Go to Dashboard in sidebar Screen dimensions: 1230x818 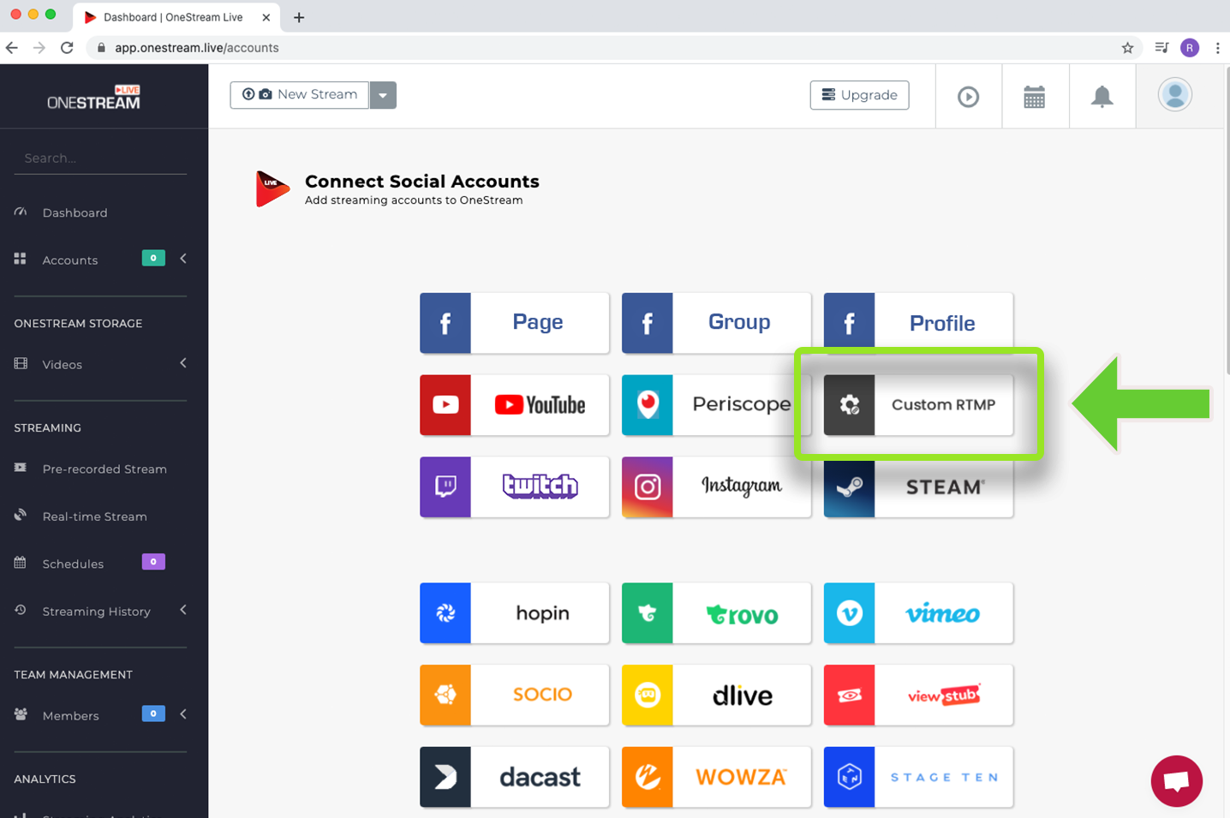click(75, 212)
